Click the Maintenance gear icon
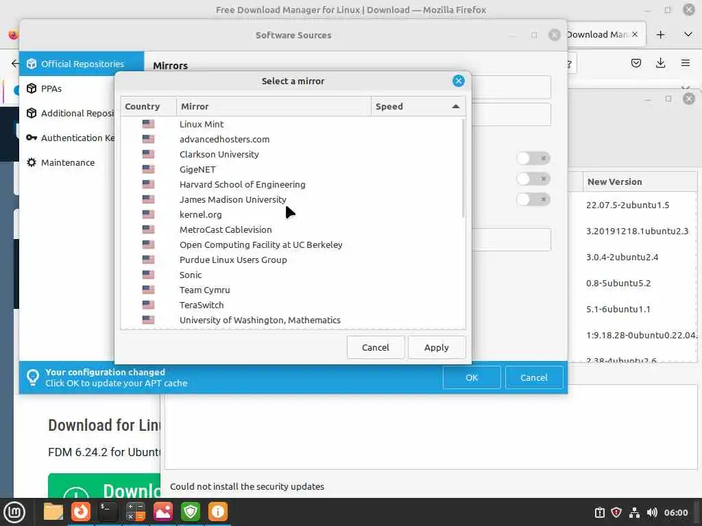This screenshot has width=702, height=526. click(32, 162)
